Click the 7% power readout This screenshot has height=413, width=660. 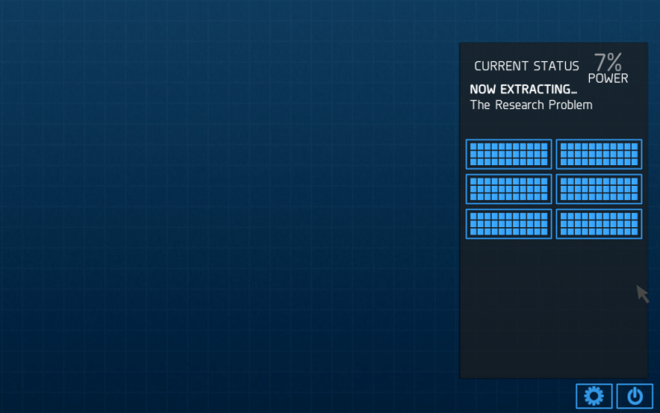click(608, 63)
